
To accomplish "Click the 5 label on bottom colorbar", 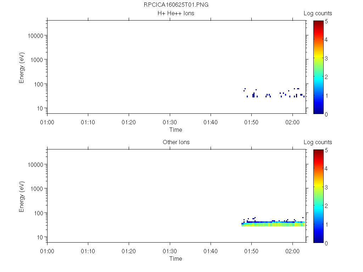I will tap(326, 150).
